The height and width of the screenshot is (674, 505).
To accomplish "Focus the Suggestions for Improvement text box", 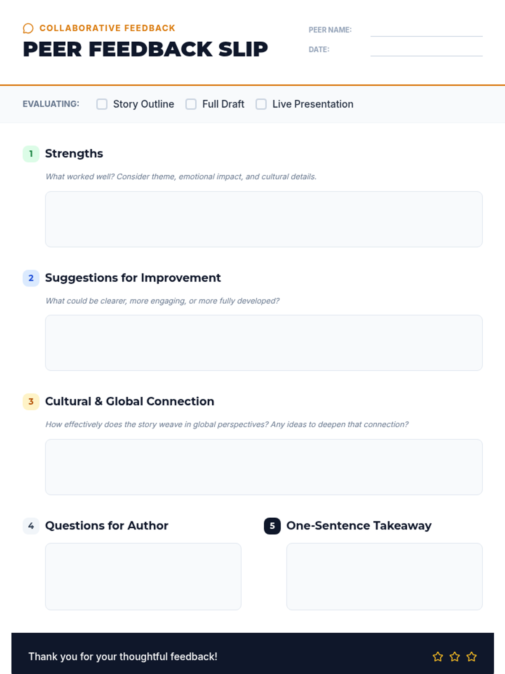I will pos(263,342).
